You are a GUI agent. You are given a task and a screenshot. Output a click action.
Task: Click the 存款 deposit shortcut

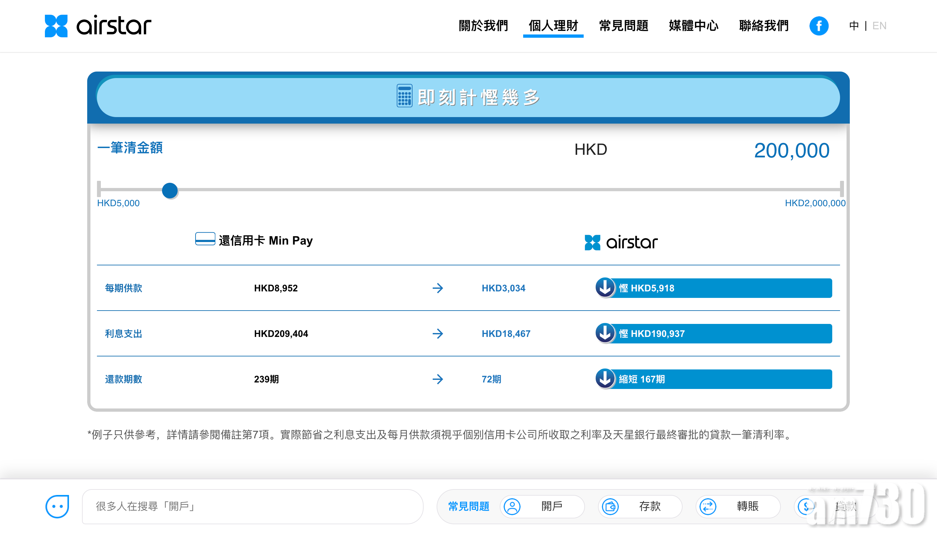(640, 506)
